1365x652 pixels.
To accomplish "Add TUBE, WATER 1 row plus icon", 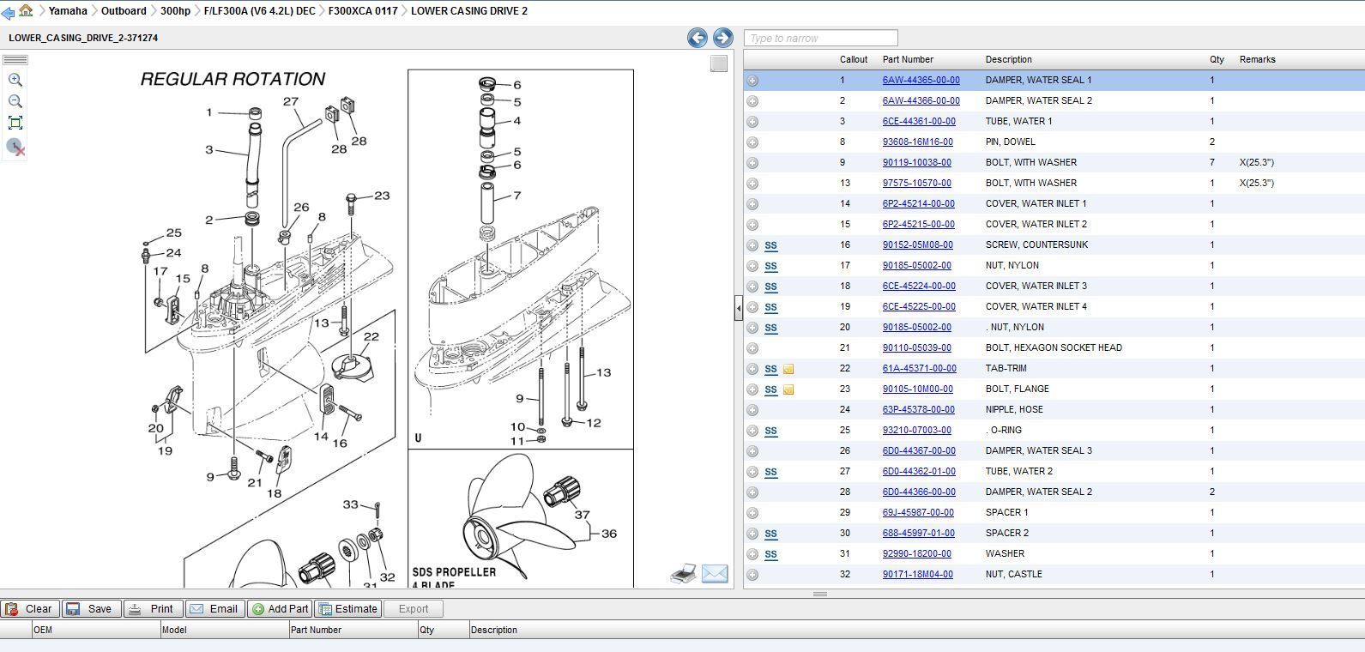I will [x=752, y=122].
